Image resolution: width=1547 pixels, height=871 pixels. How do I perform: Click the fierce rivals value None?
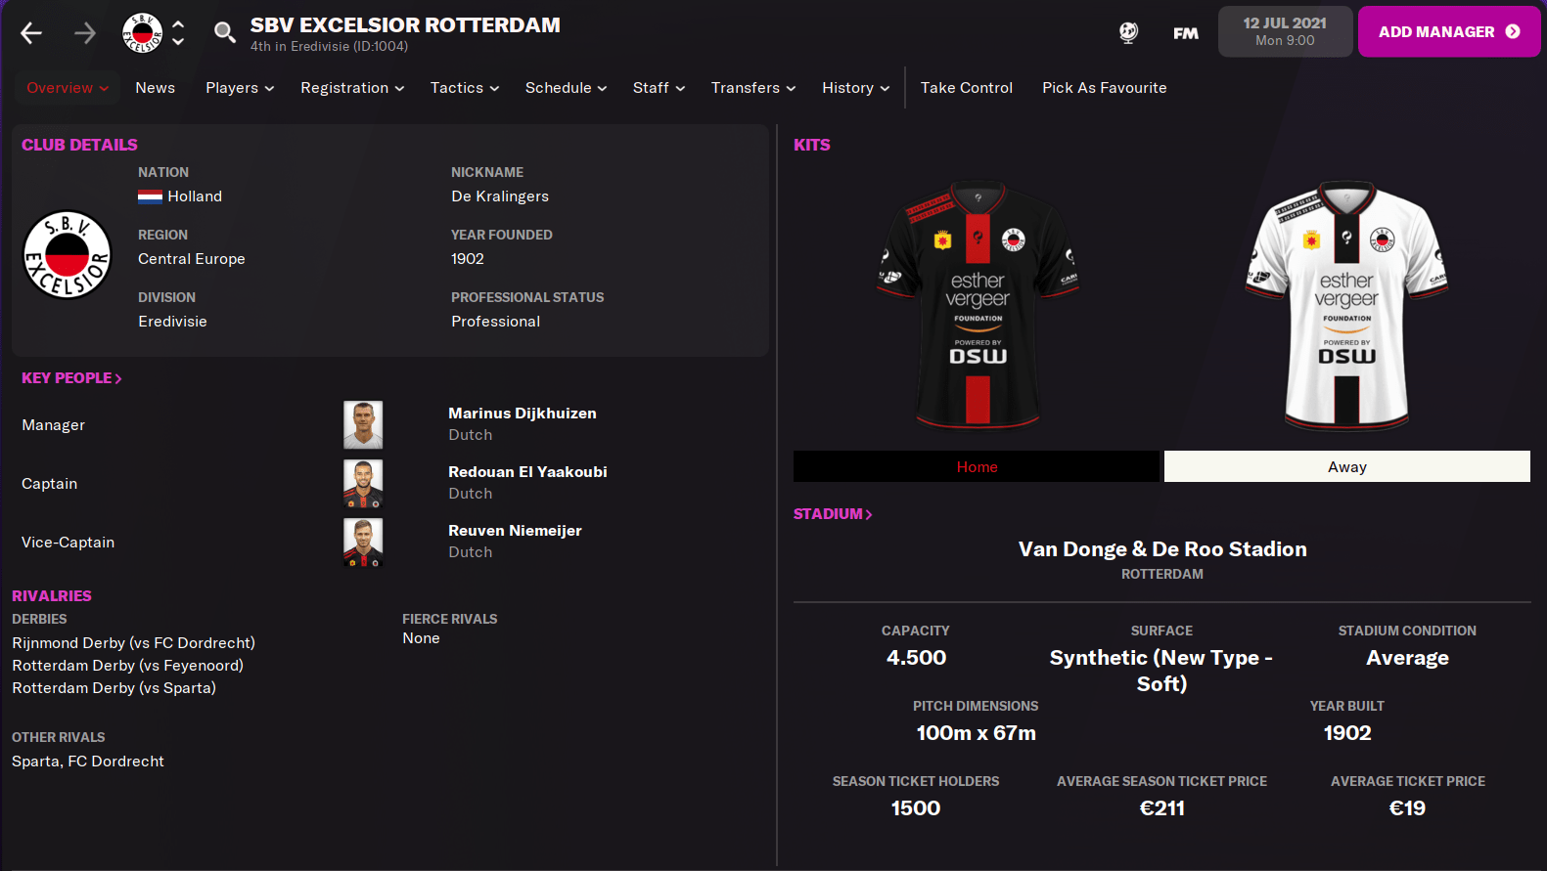coord(421,638)
